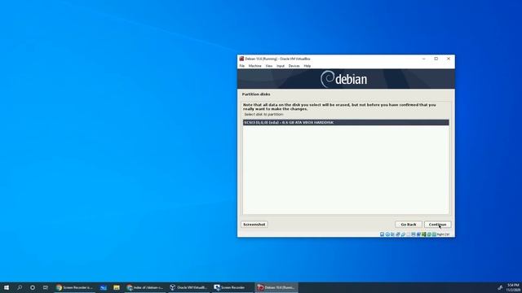Open the Windows Start menu
This screenshot has width=522, height=293.
(x=7, y=287)
